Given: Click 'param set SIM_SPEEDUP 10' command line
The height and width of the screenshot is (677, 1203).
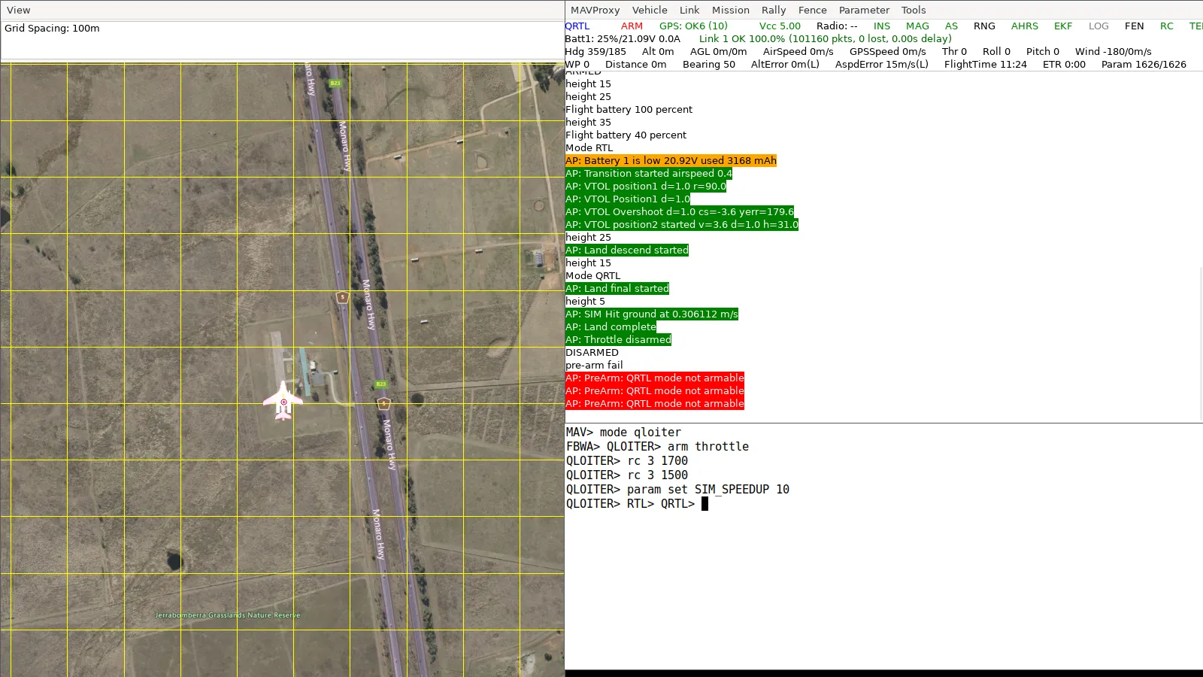Looking at the screenshot, I should [677, 489].
